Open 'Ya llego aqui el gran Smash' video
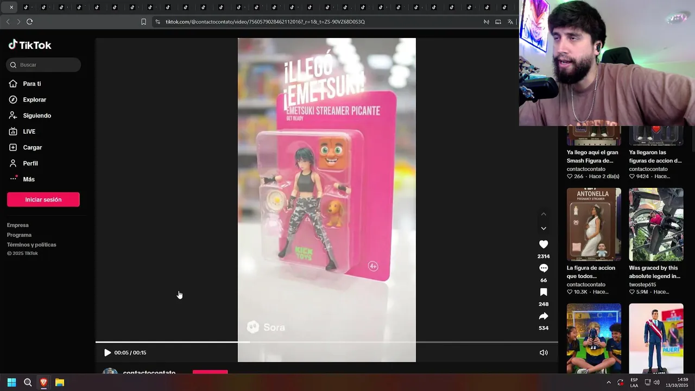The image size is (695, 391). 592,156
